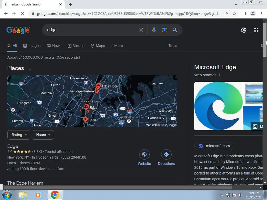Click scroll right arrow on horizontal scrollbar

[x=260, y=187]
